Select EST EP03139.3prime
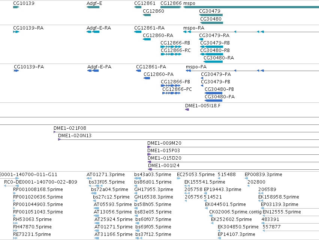The width and height of the screenshot is (319, 240). (x=290, y=208)
